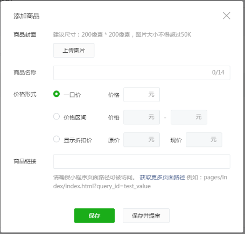Click the 保存并提审 button
The image size is (245, 234).
(146, 216)
